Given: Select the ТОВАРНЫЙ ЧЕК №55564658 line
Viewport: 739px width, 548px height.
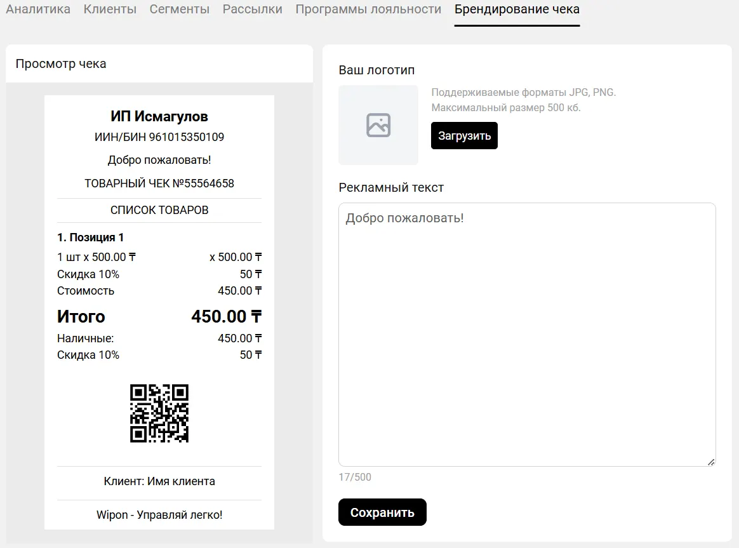Looking at the screenshot, I should click(159, 184).
